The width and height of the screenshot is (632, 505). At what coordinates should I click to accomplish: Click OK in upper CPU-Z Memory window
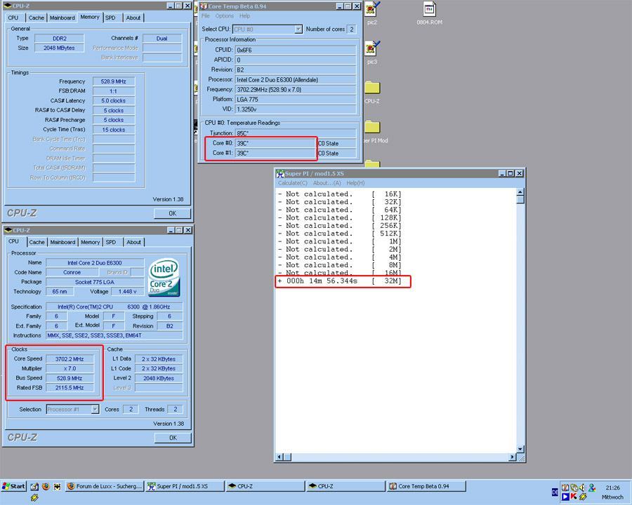[x=172, y=213]
